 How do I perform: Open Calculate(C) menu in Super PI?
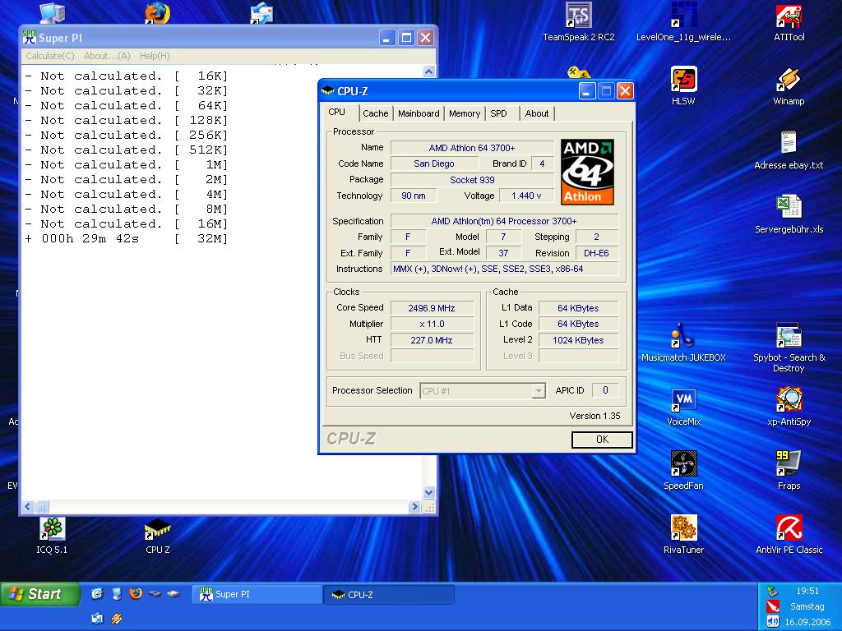50,56
